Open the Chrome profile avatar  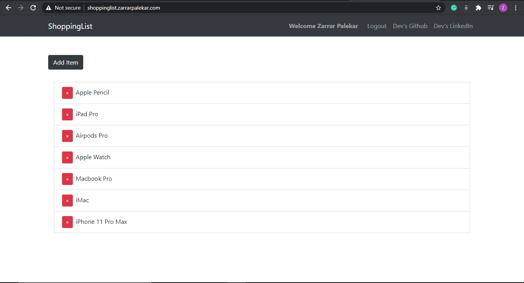503,8
